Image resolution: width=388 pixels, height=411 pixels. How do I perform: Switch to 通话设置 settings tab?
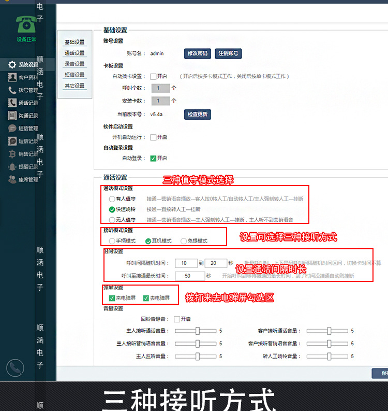(x=74, y=53)
